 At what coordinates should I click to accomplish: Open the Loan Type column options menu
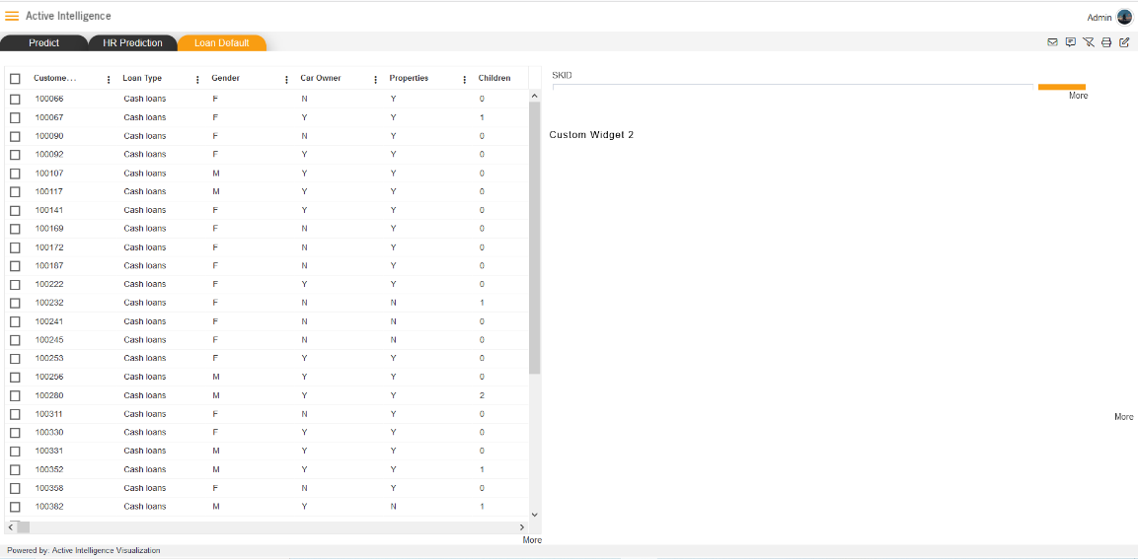coord(197,80)
